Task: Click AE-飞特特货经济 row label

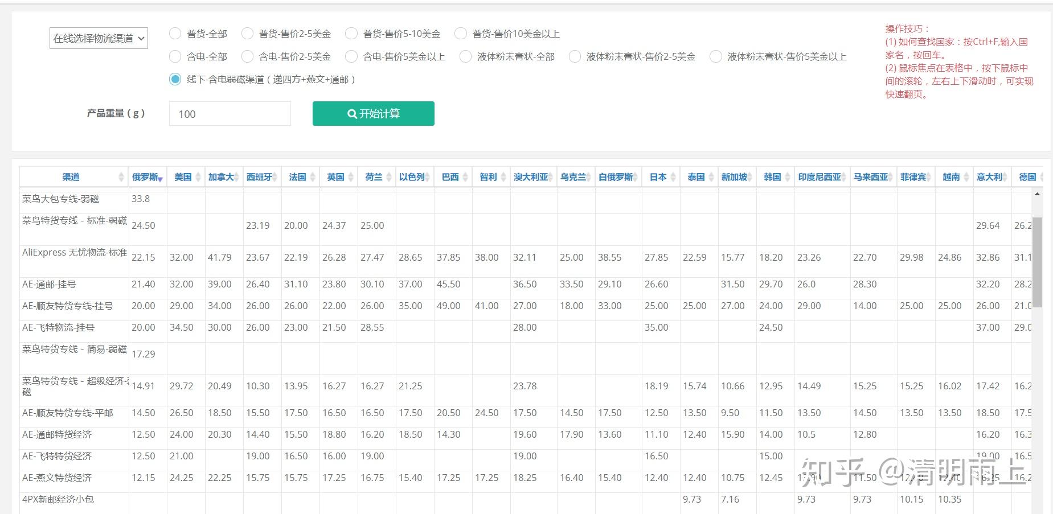Action: [x=57, y=456]
